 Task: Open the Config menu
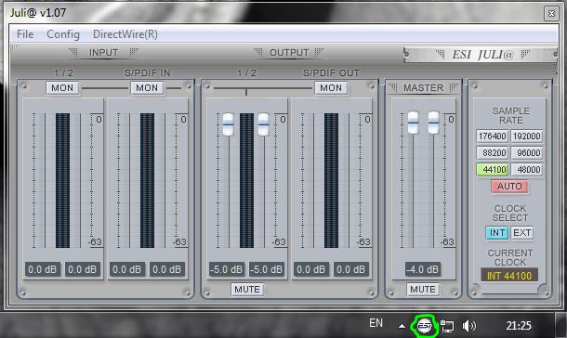click(63, 34)
